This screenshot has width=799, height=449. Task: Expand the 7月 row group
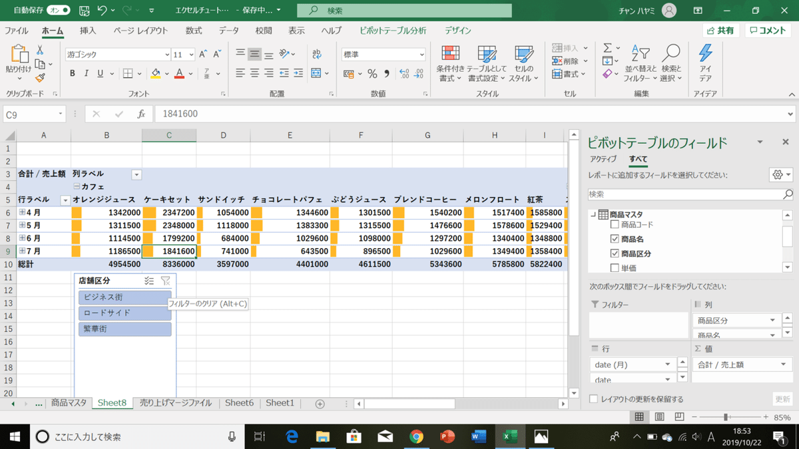(22, 251)
